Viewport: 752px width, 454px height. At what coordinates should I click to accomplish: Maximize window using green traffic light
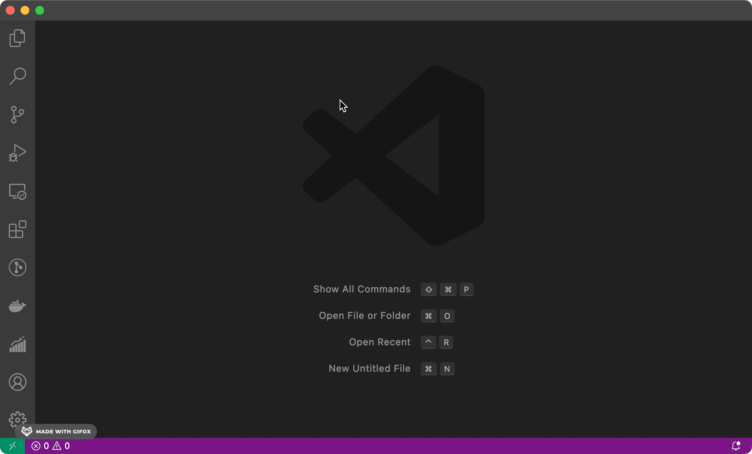pyautogui.click(x=39, y=11)
